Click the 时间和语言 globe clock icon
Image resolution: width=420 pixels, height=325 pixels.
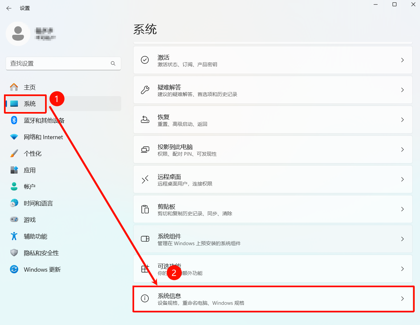pyautogui.click(x=14, y=203)
